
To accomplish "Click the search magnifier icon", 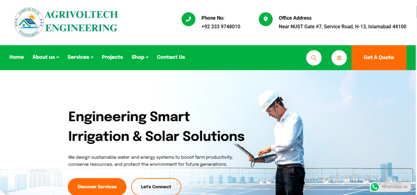I will 314,58.
